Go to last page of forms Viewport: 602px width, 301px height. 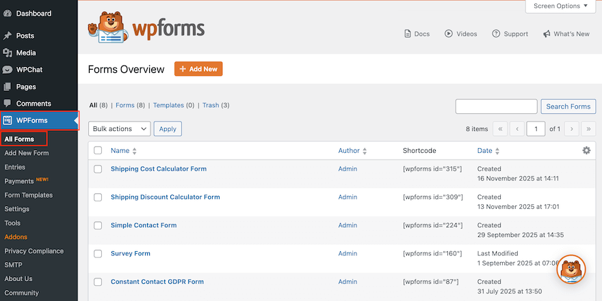click(x=588, y=129)
